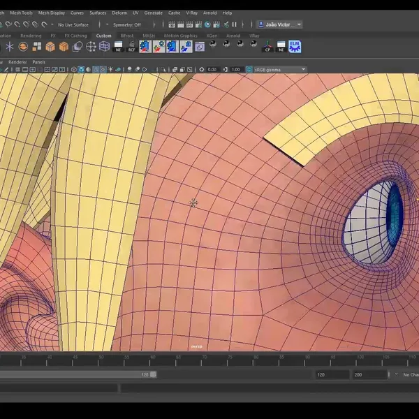Click the animation end time field 200
The height and width of the screenshot is (419, 419).
tap(369, 374)
